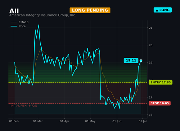Click the INITIAL RISK -6.72% text
Image resolution: width=180 pixels, height=131 pixels.
24,106
